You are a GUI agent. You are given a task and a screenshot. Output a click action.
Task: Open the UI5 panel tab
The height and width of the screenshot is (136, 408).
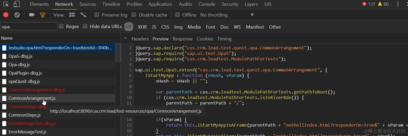pos(268,4)
